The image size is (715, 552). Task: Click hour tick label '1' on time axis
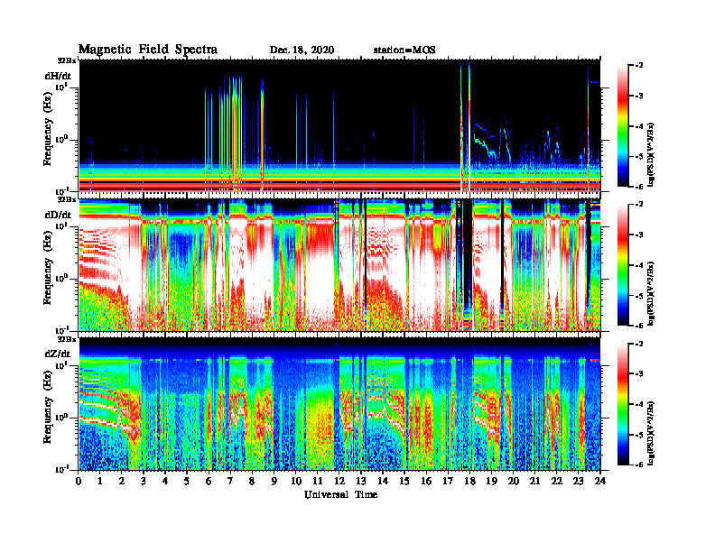tap(101, 482)
